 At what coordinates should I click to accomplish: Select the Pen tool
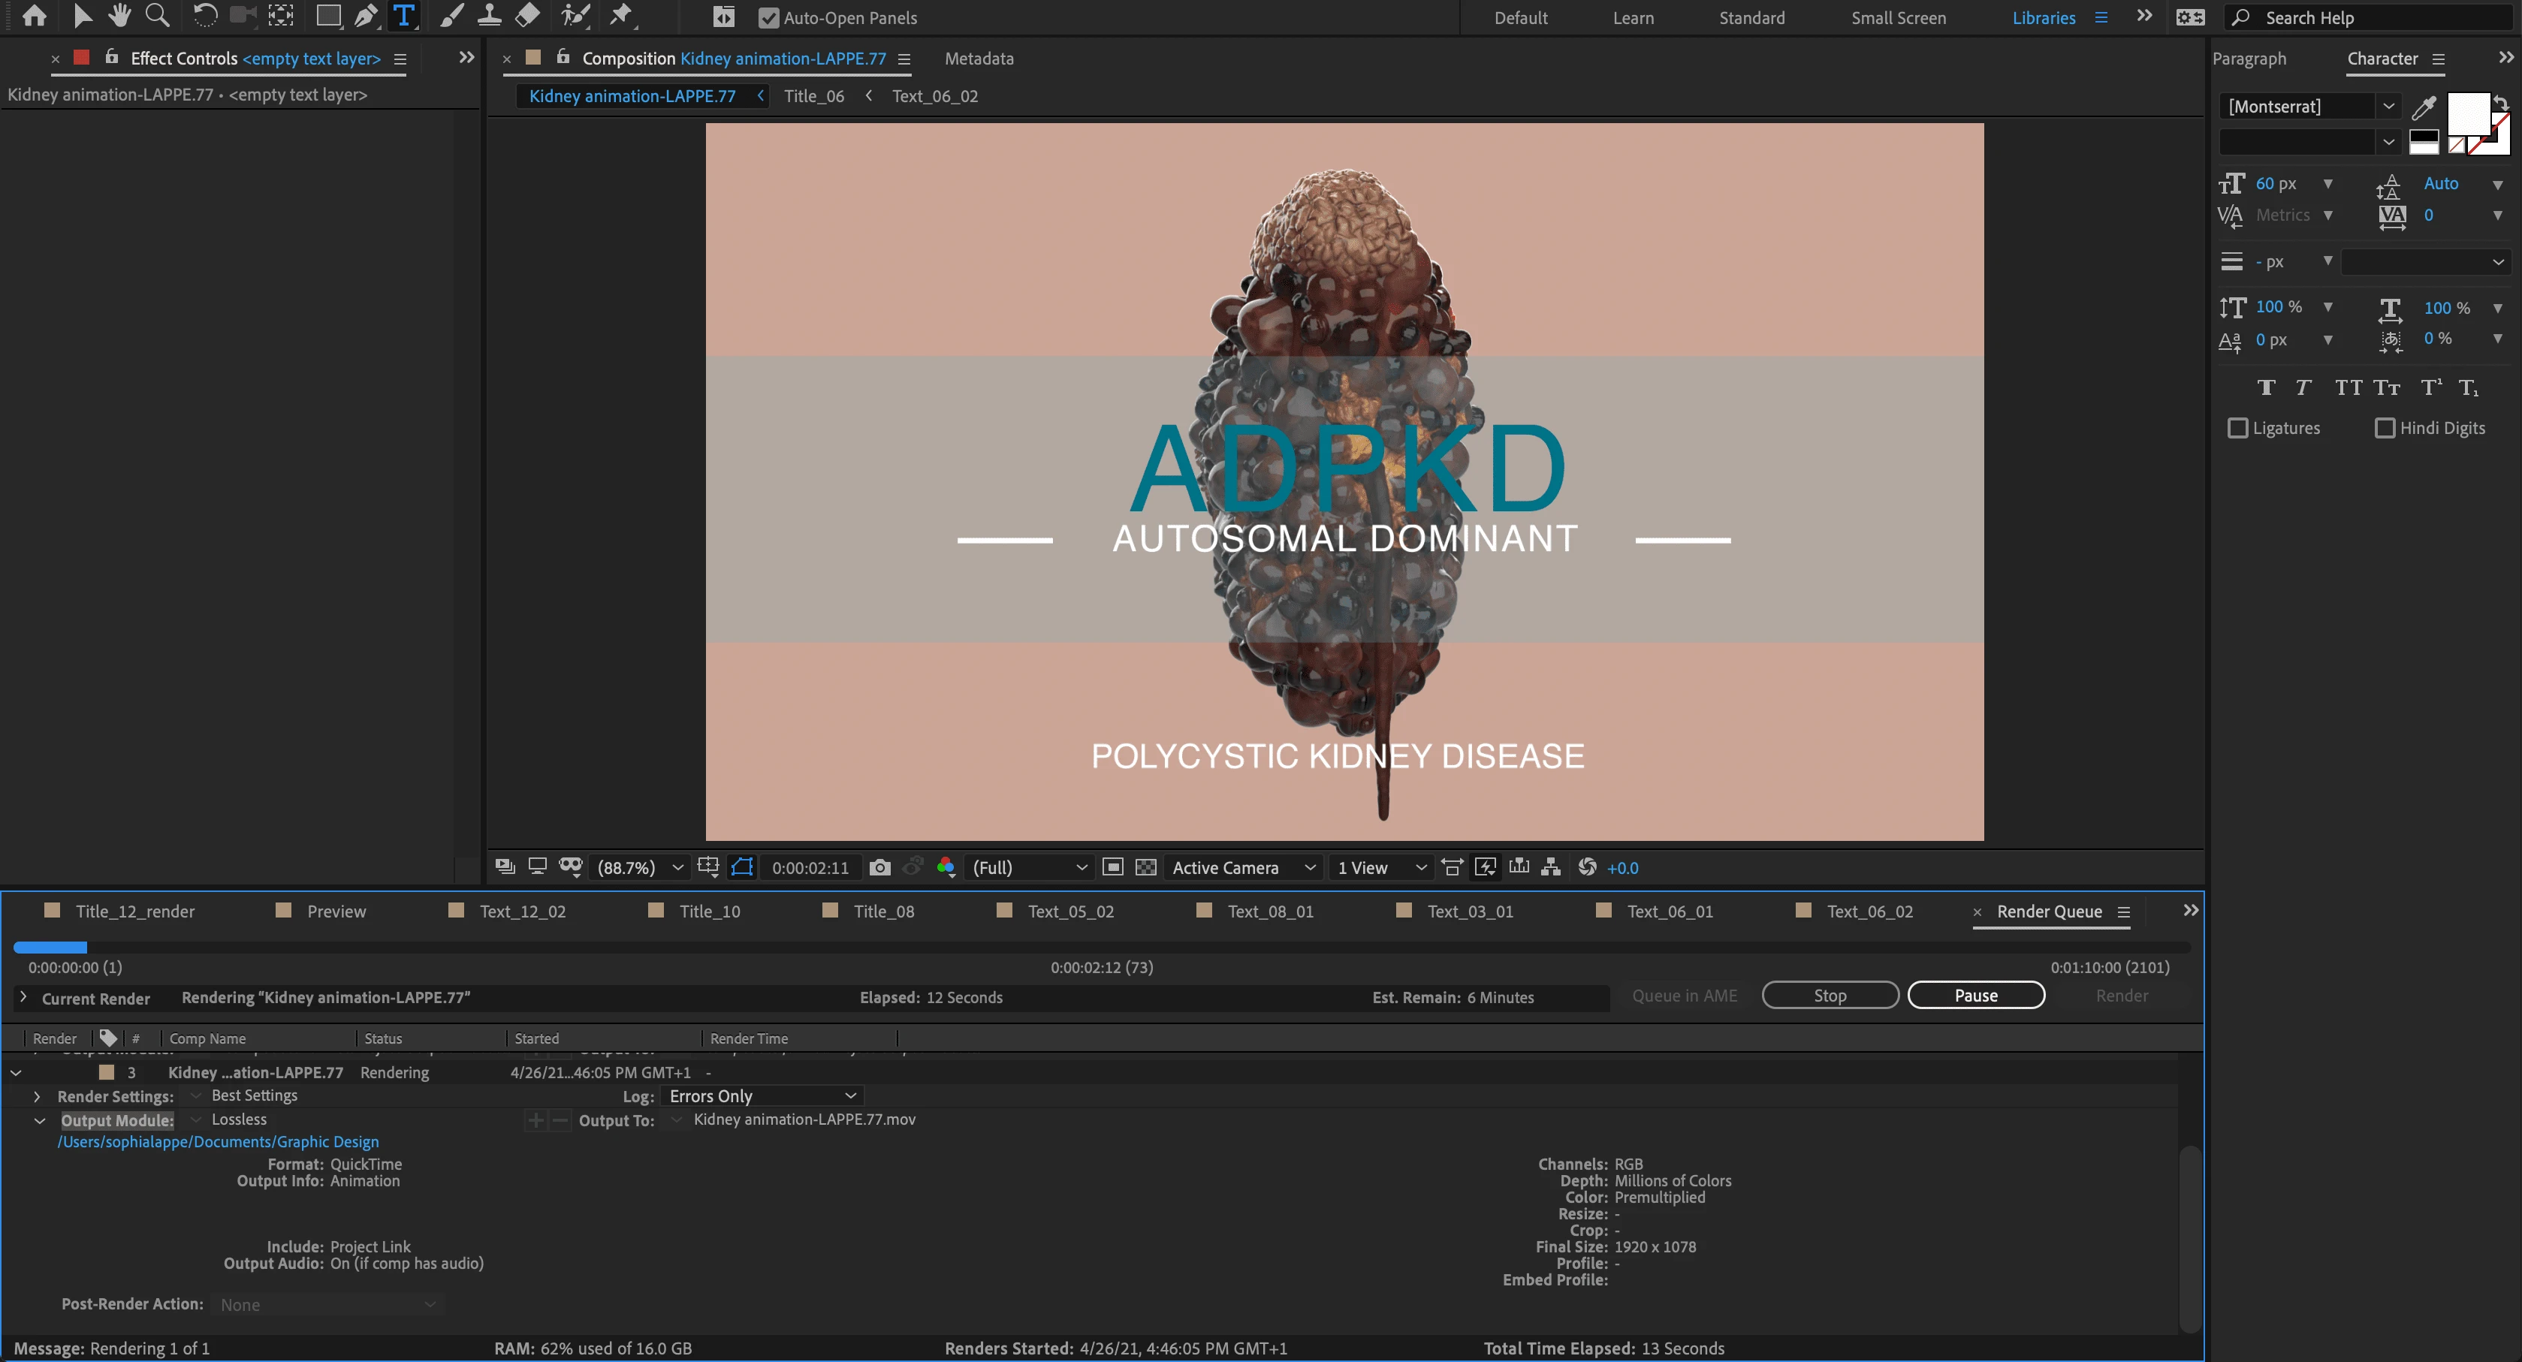pyautogui.click(x=365, y=16)
